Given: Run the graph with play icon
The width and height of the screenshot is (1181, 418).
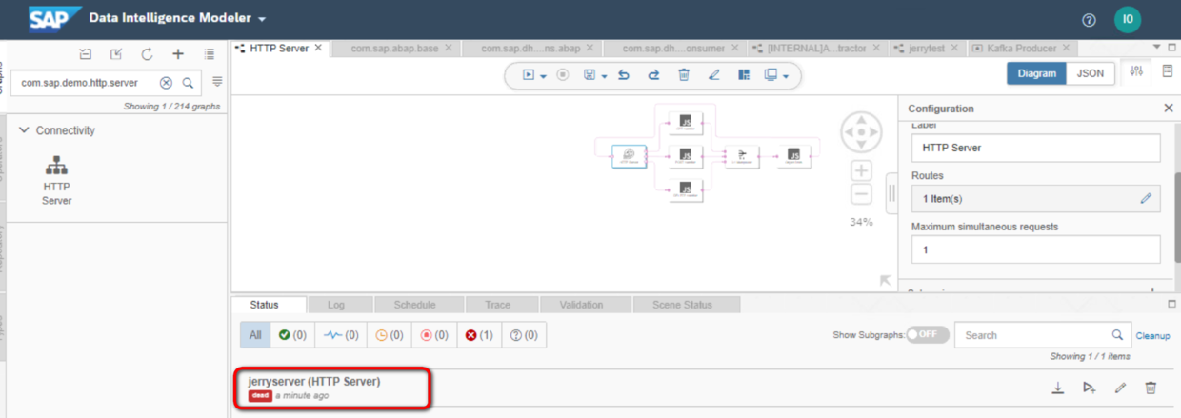Looking at the screenshot, I should click(x=529, y=74).
